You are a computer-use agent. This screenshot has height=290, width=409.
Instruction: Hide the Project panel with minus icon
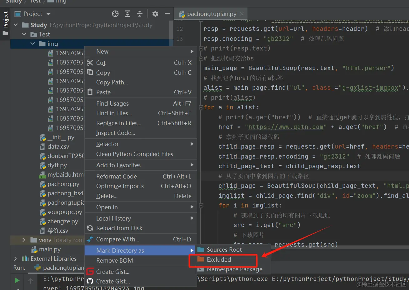click(167, 14)
